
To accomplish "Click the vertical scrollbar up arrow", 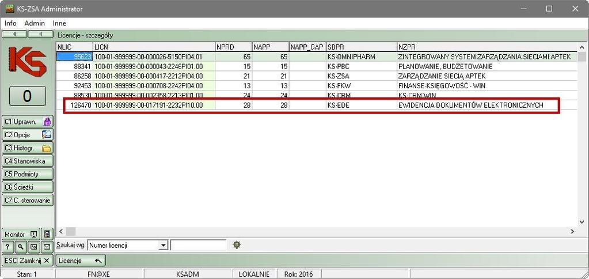I will point(582,47).
